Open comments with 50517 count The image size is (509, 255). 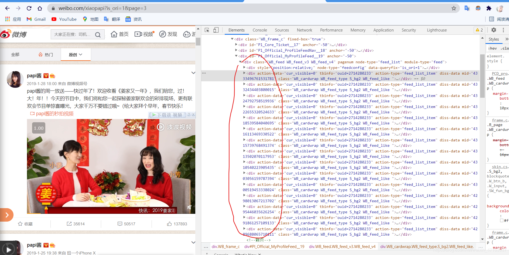click(x=126, y=224)
